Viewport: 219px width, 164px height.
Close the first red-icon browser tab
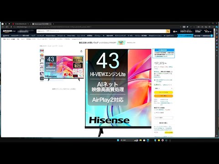[x=30, y=24]
